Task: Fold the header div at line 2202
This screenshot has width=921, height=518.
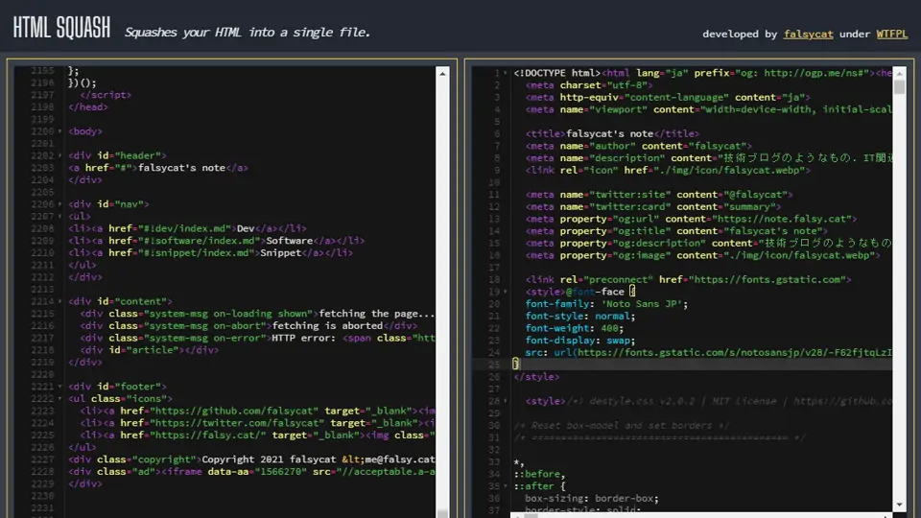Action: 59,155
